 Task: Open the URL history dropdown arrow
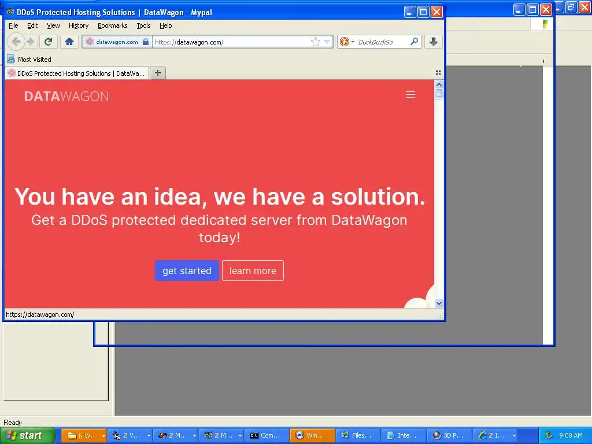click(x=327, y=42)
